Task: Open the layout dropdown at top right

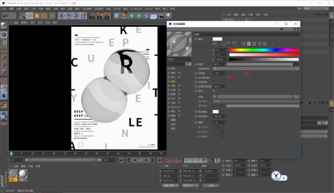Action: tap(317, 9)
